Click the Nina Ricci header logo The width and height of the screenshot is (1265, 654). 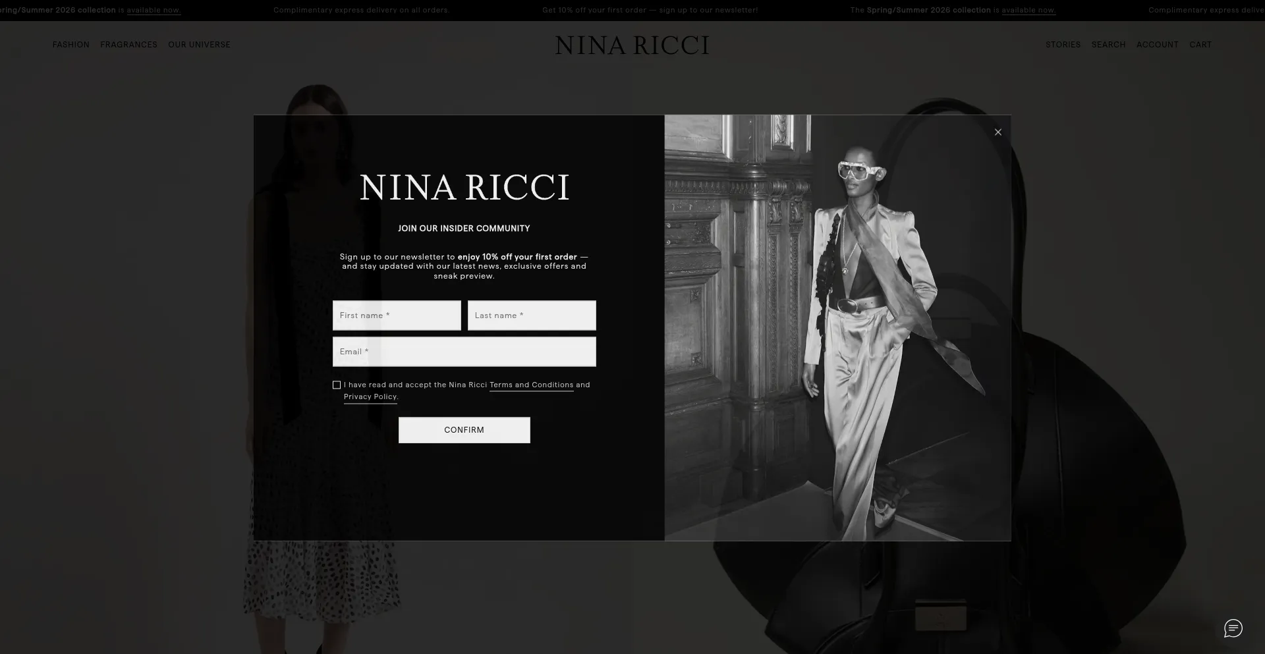[x=632, y=45]
